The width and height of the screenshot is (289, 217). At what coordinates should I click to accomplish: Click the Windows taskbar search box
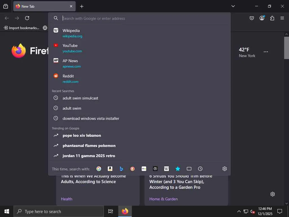point(59,211)
